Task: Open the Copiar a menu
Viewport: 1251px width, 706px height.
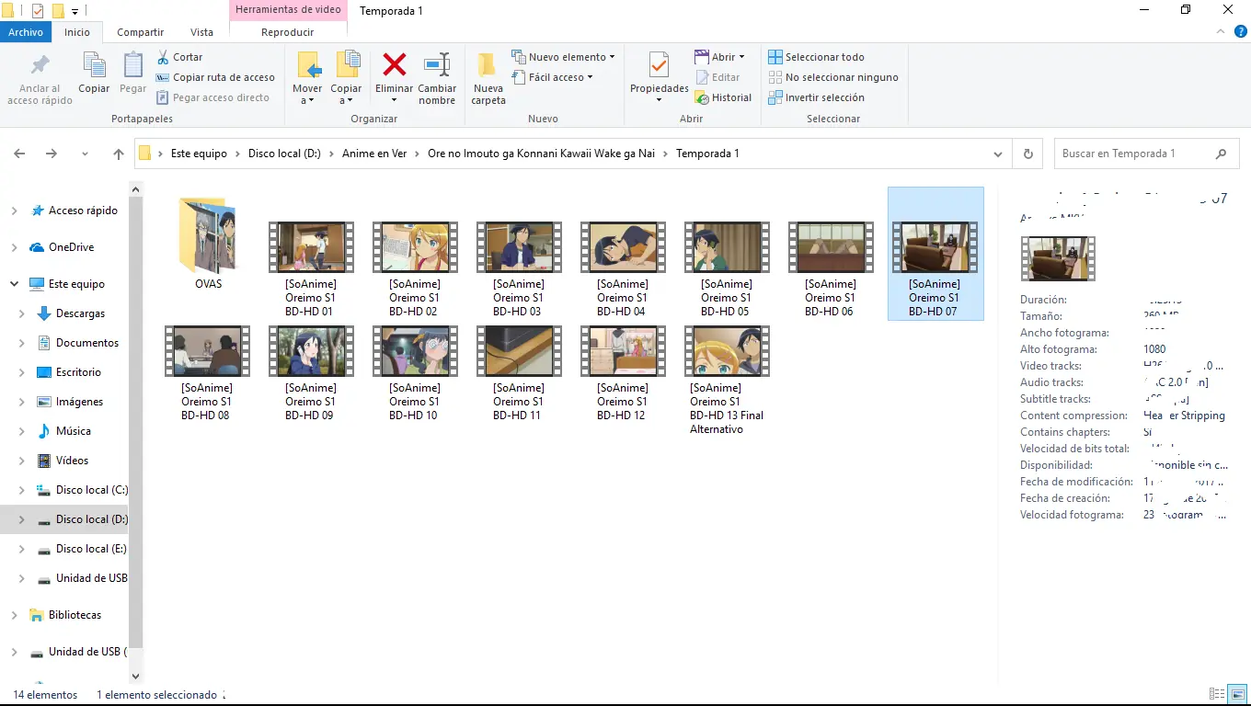Action: coord(346,78)
